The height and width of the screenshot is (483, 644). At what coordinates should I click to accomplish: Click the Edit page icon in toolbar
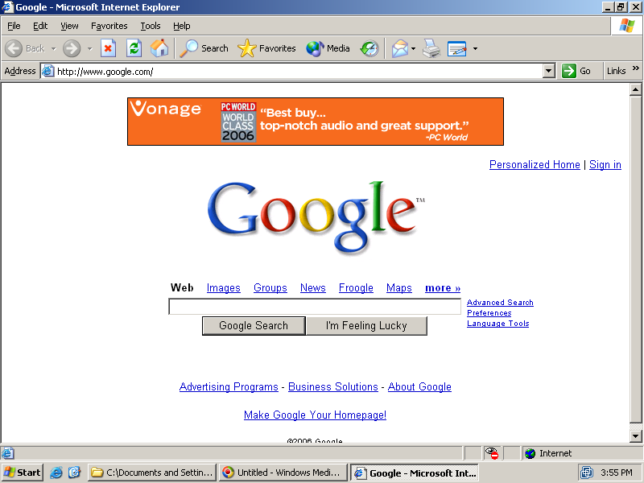pyautogui.click(x=456, y=48)
